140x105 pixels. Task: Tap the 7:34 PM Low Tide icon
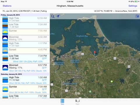point(5,58)
